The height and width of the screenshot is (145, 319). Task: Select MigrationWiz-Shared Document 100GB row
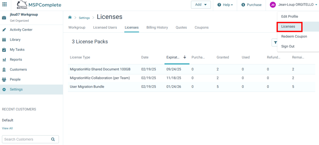192,69
